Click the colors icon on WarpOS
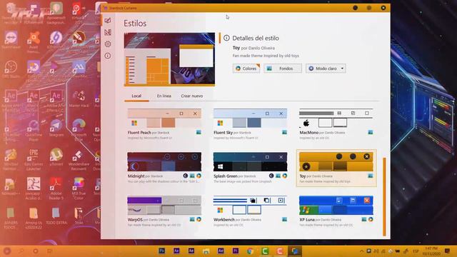 (x=199, y=219)
